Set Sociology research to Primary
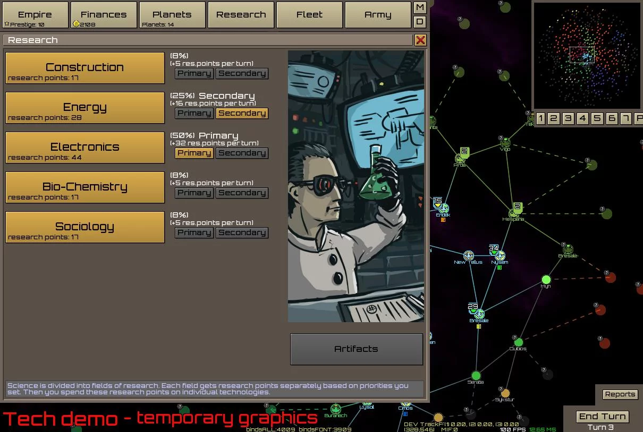The image size is (643, 432). point(194,232)
